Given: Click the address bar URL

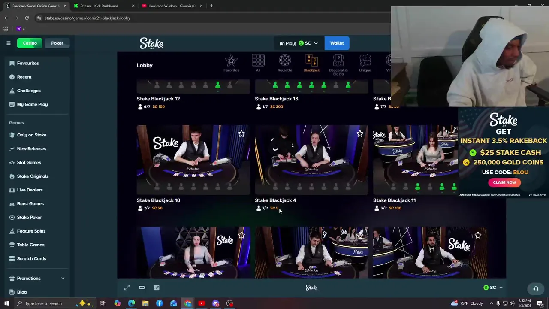Looking at the screenshot, I should (87, 18).
